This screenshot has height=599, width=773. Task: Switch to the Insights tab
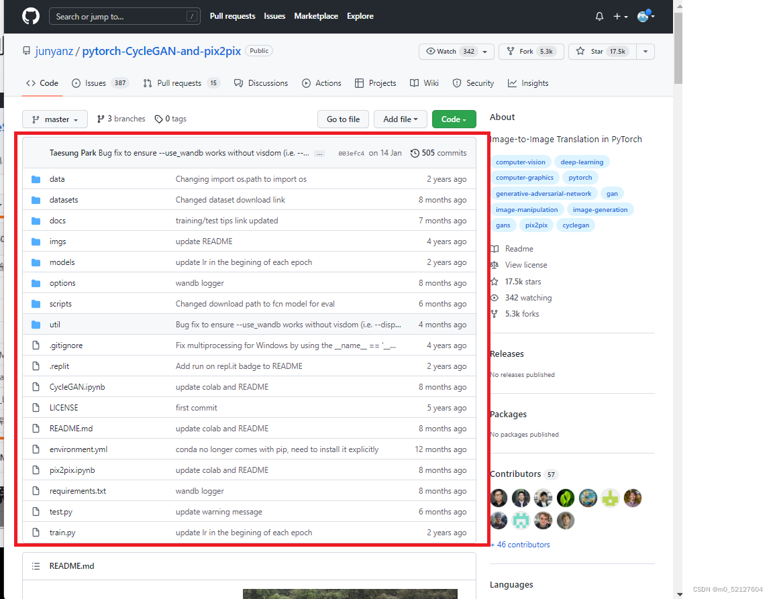click(528, 83)
